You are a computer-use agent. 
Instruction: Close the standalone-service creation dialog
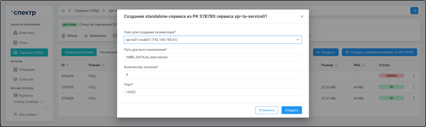302,16
